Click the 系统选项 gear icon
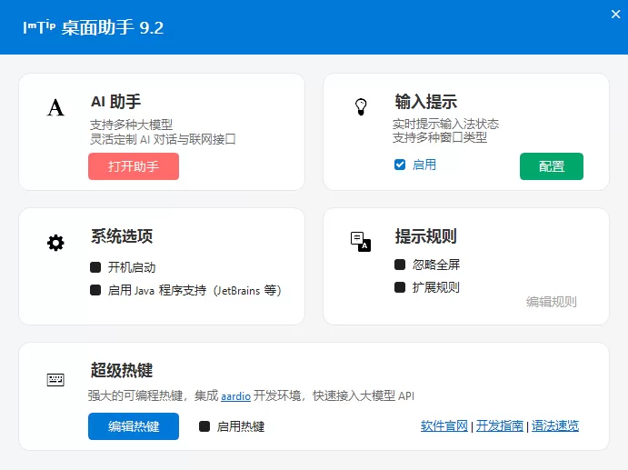 pos(55,243)
